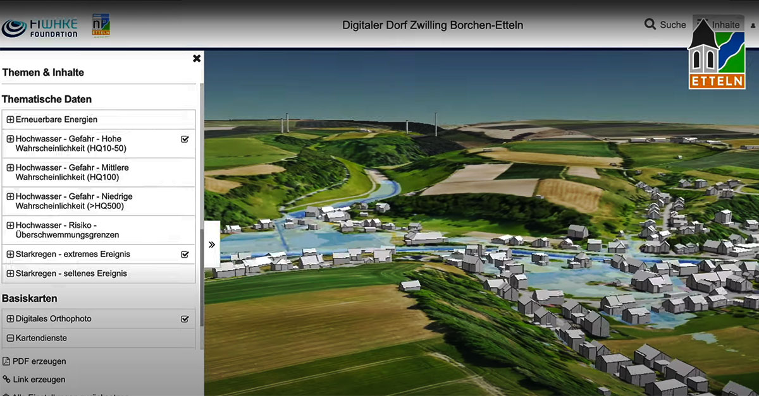The image size is (759, 396).
Task: Click the FIWARE Foundation logo
Action: click(40, 27)
